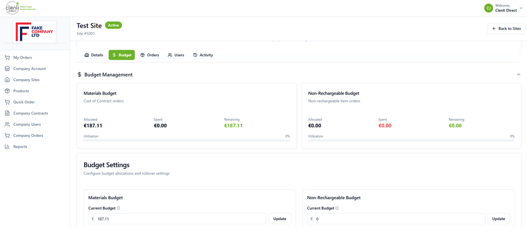Click the CJ user avatar

[488, 8]
